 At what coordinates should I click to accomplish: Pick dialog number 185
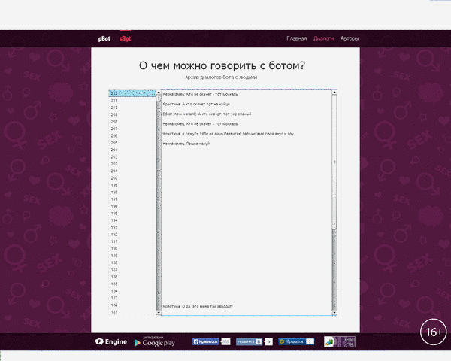(x=132, y=284)
